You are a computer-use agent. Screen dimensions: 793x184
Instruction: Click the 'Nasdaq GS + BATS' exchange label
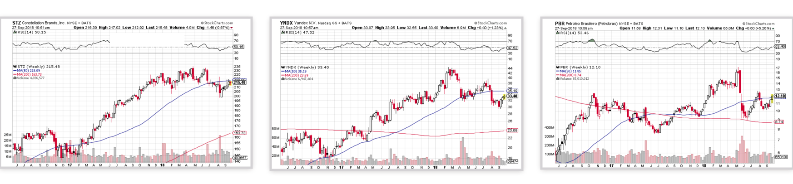click(x=334, y=23)
